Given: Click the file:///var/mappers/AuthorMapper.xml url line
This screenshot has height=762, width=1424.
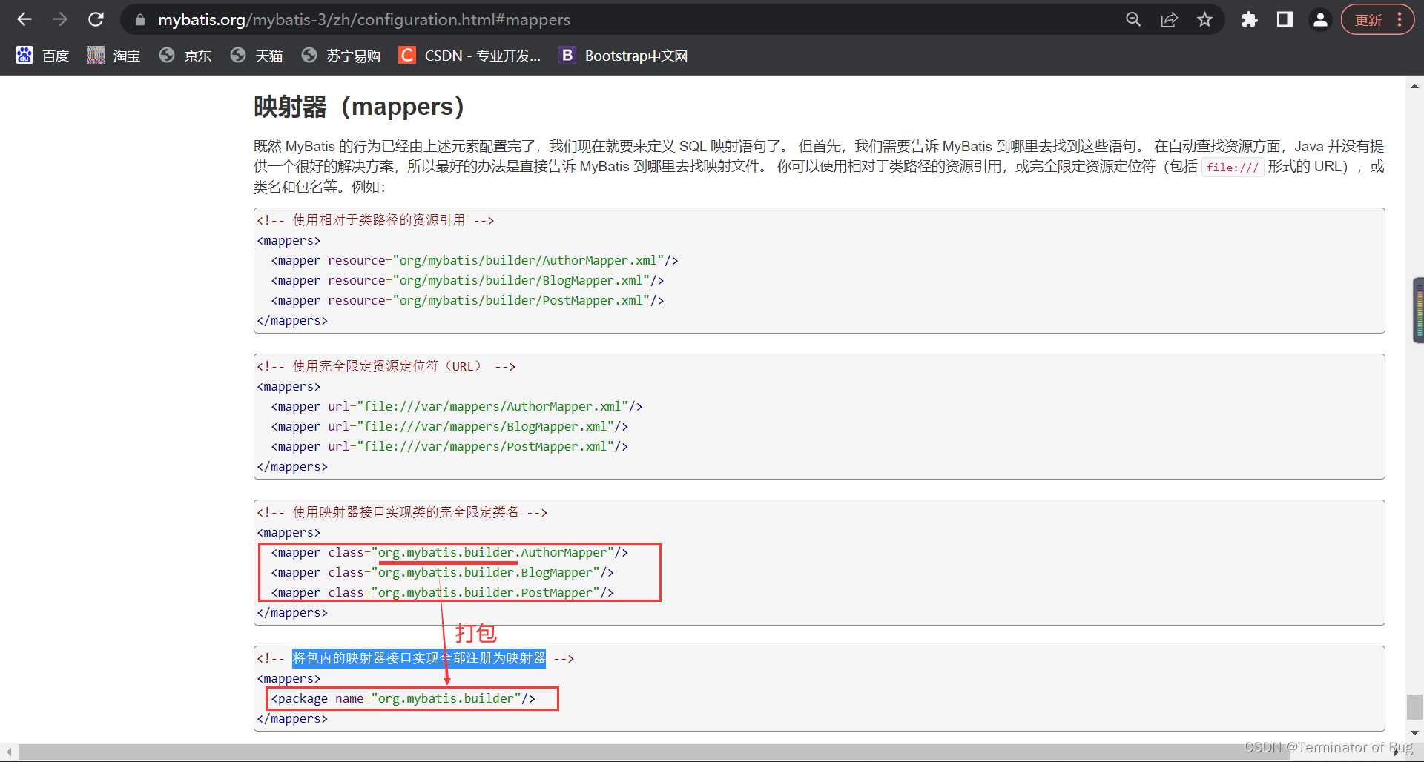Looking at the screenshot, I should coord(457,406).
